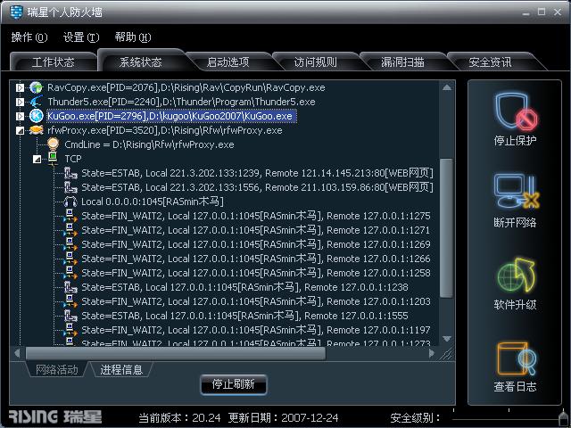This screenshot has height=428, width=571.
Task: Select the row with Remote 127.0.0.1:1197
Action: click(x=256, y=330)
